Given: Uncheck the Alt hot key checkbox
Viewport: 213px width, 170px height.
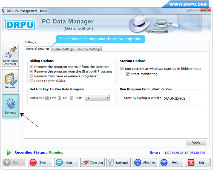Looking at the screenshot, I should tap(60, 98).
